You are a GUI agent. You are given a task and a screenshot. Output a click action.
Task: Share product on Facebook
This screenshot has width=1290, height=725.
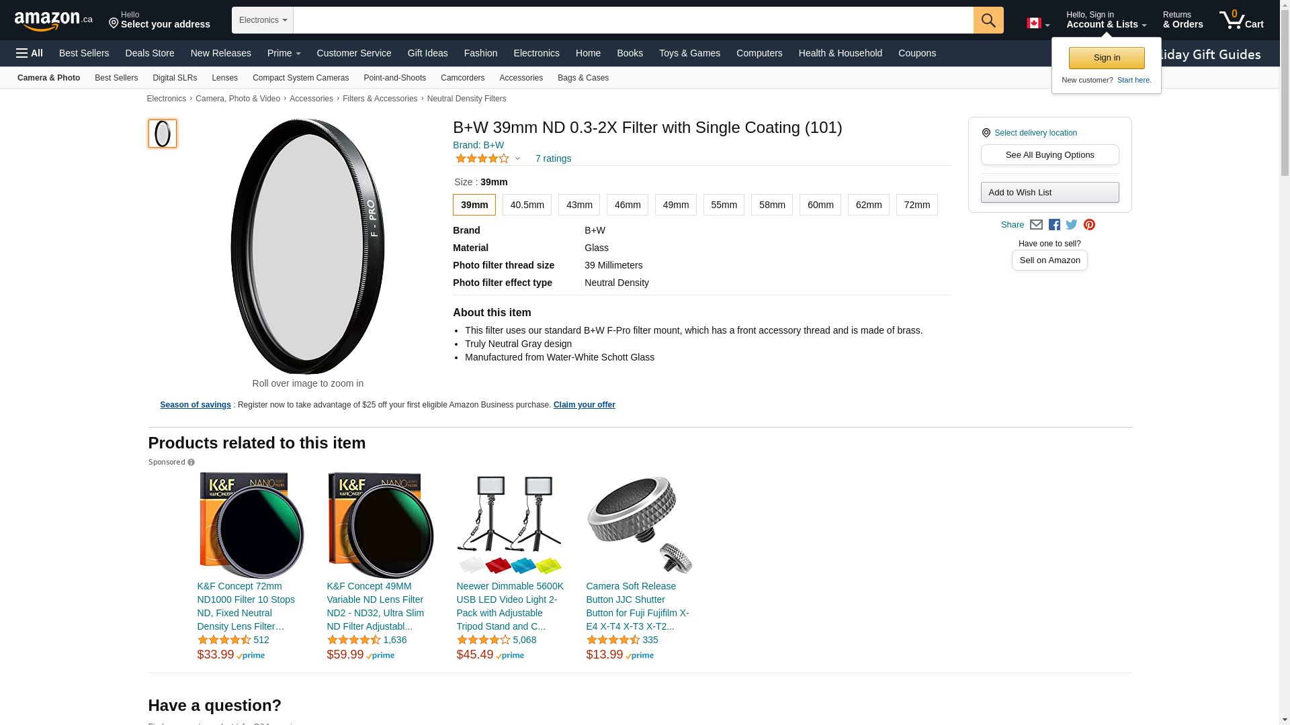tap(1054, 225)
